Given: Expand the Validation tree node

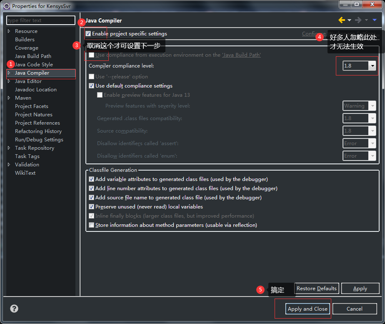Looking at the screenshot, I should point(9,164).
